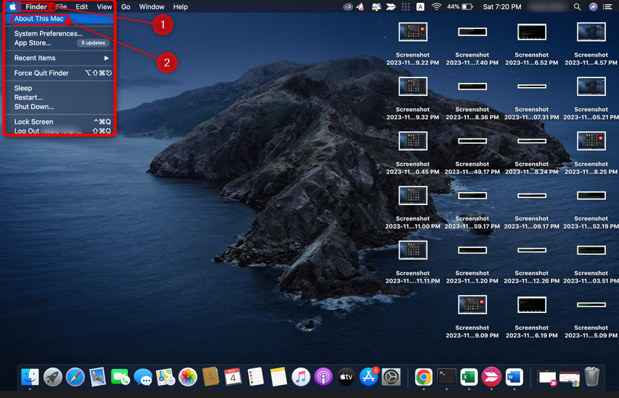The height and width of the screenshot is (398, 619).
Task: Click the App Store... menu entry
Action: [33, 43]
